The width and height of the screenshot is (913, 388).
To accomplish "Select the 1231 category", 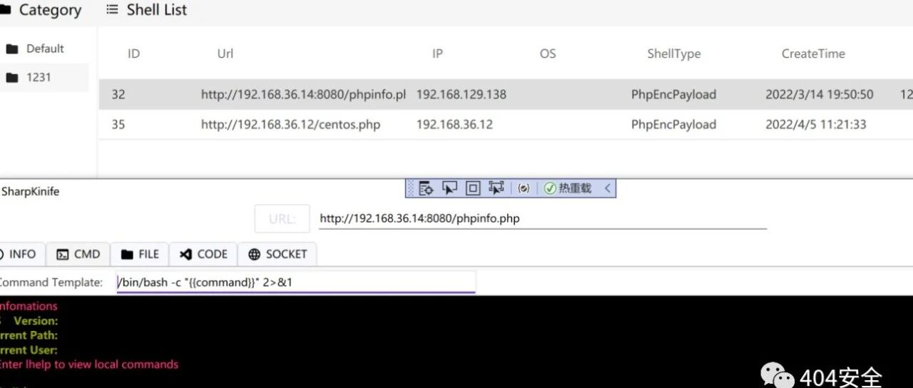I will (x=44, y=77).
